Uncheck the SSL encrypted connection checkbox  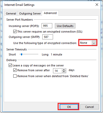click(15, 32)
